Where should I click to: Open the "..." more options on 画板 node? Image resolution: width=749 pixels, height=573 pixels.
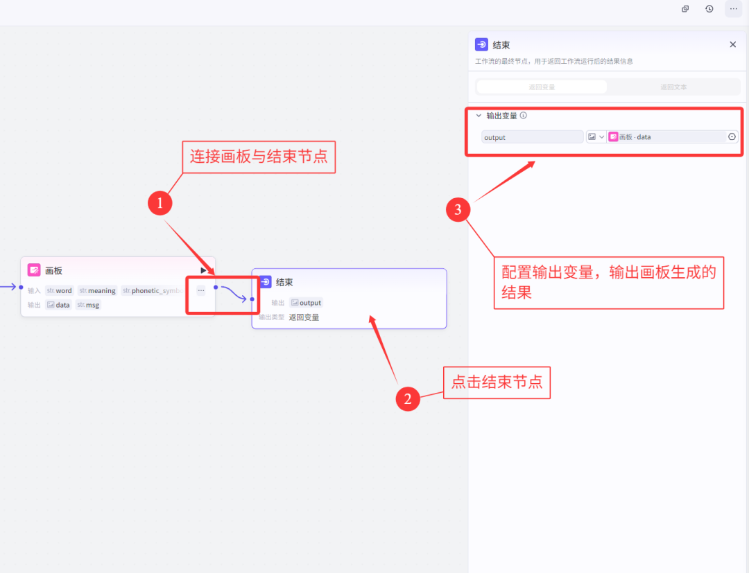tap(200, 290)
